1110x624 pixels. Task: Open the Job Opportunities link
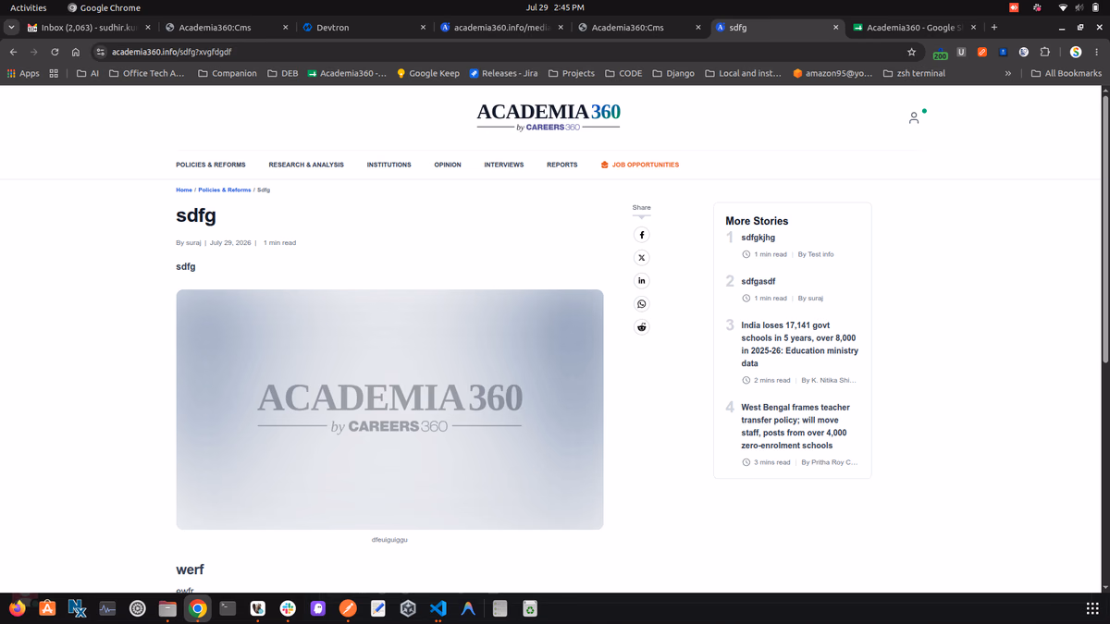click(x=639, y=165)
